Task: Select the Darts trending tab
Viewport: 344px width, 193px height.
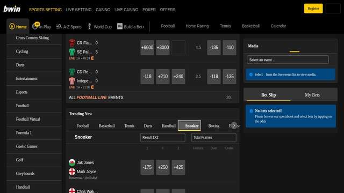Action: pos(148,126)
